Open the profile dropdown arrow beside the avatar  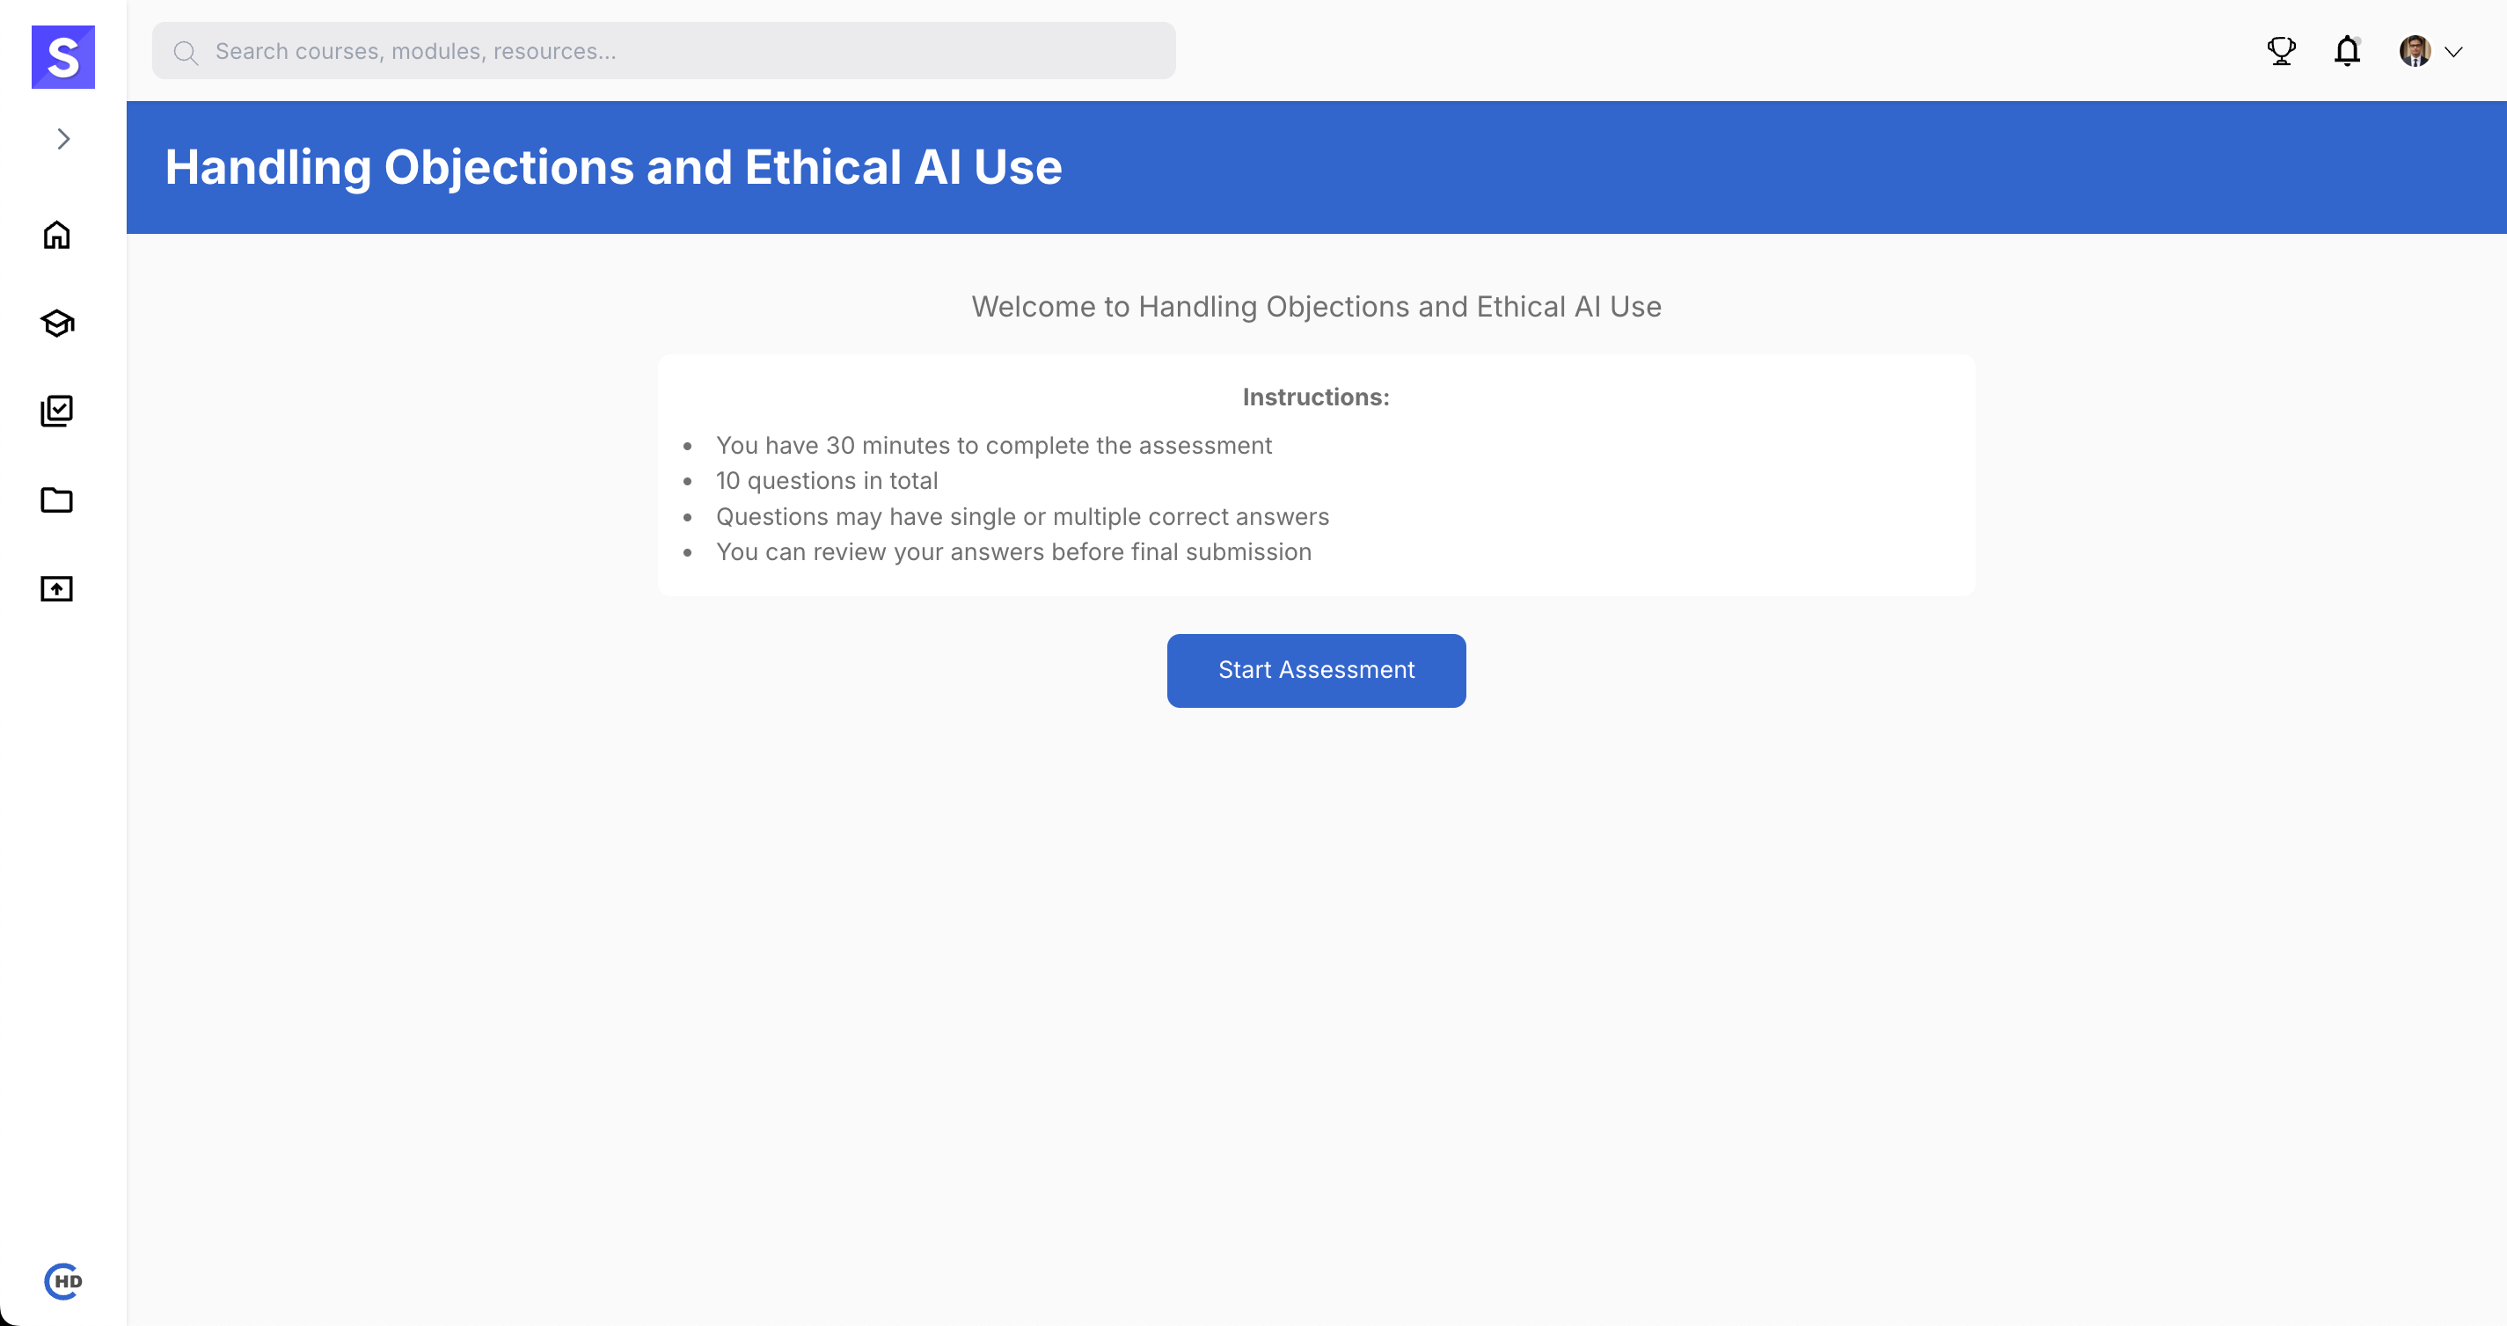point(2454,53)
